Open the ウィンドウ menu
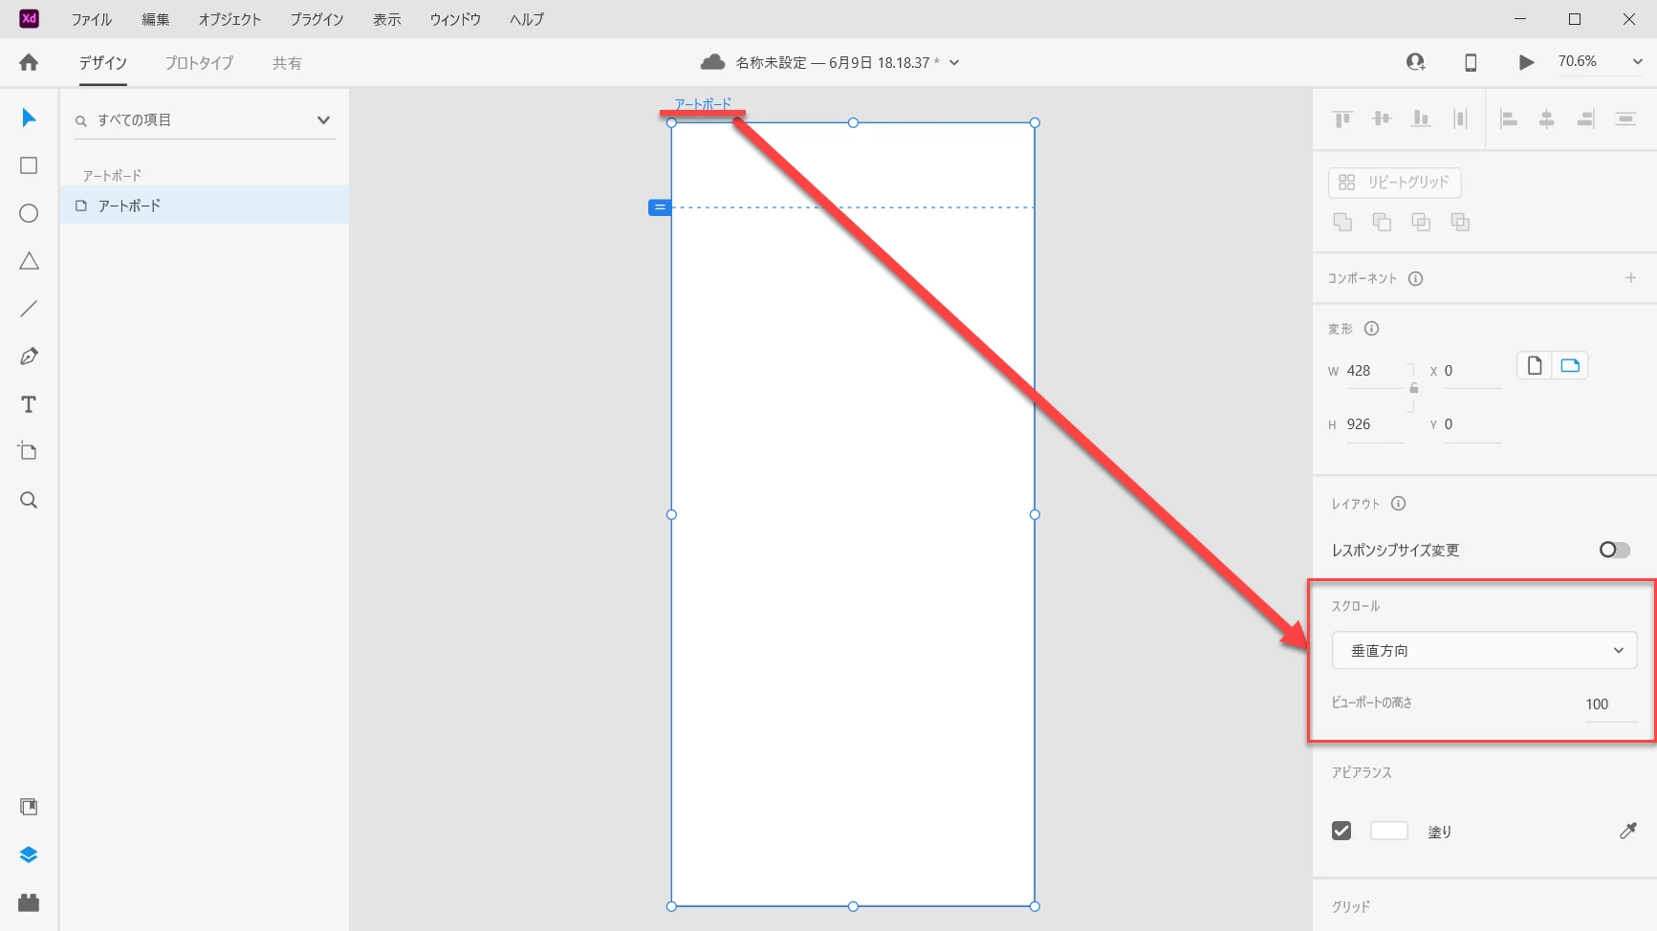 point(455,19)
